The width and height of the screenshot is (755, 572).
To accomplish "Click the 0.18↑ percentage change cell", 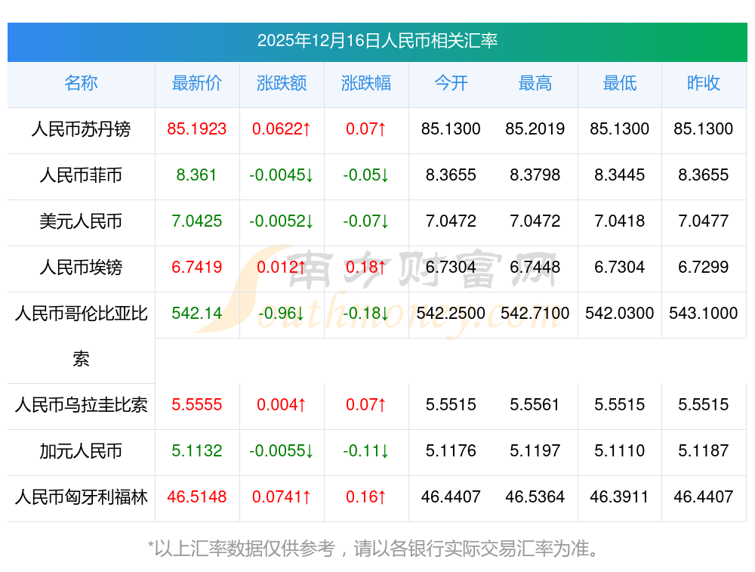I will coord(366,267).
